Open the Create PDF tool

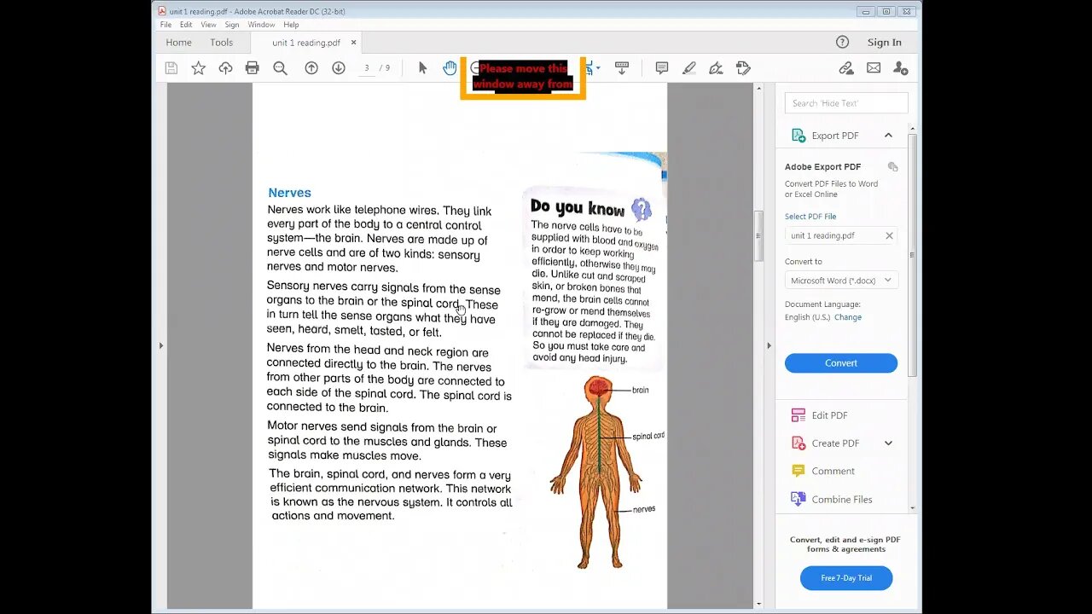click(x=835, y=443)
